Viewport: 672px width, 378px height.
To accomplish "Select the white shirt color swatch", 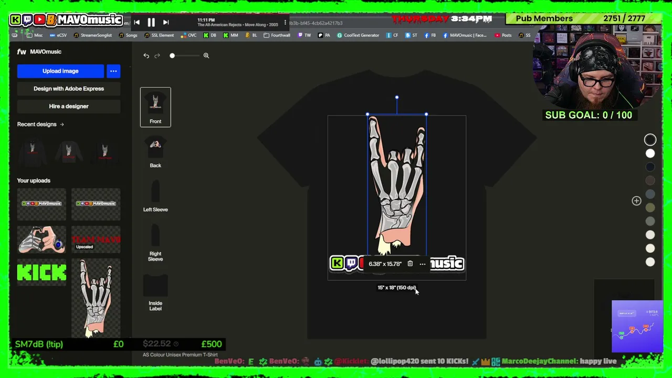I will [650, 153].
